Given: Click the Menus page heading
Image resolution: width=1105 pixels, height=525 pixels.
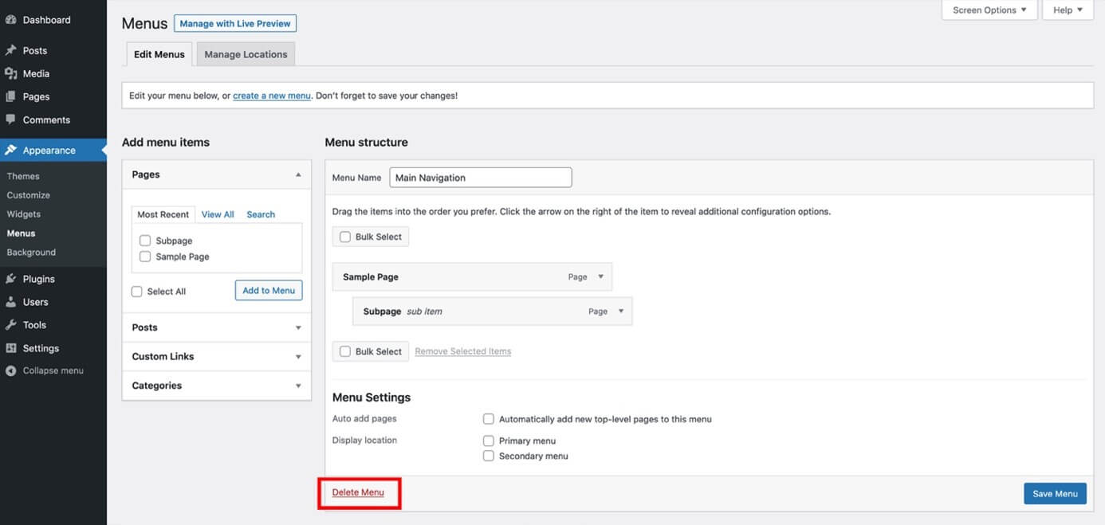Looking at the screenshot, I should click(x=145, y=24).
